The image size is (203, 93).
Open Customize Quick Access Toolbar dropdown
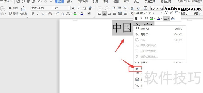(51, 2)
